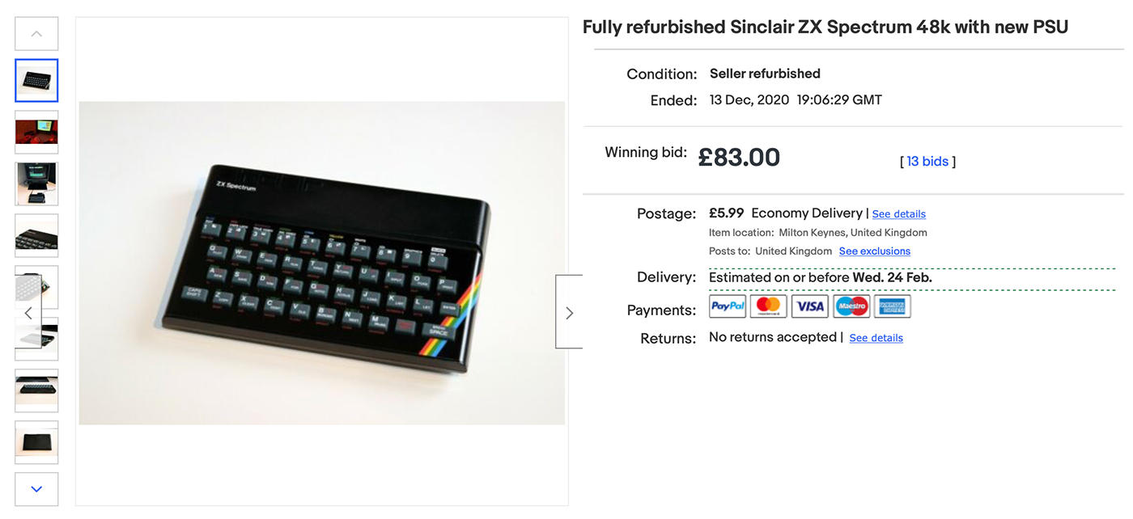This screenshot has height=519, width=1133.
Task: Select the seventh thumbnail, Spectrum front view
Action: point(36,390)
